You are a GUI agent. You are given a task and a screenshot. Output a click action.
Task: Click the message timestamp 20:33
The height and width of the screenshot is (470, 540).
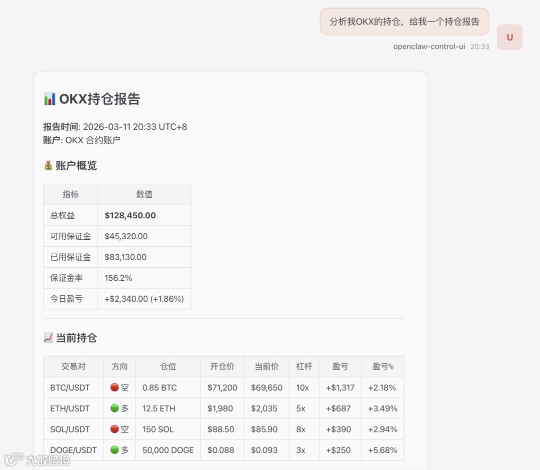[479, 46]
